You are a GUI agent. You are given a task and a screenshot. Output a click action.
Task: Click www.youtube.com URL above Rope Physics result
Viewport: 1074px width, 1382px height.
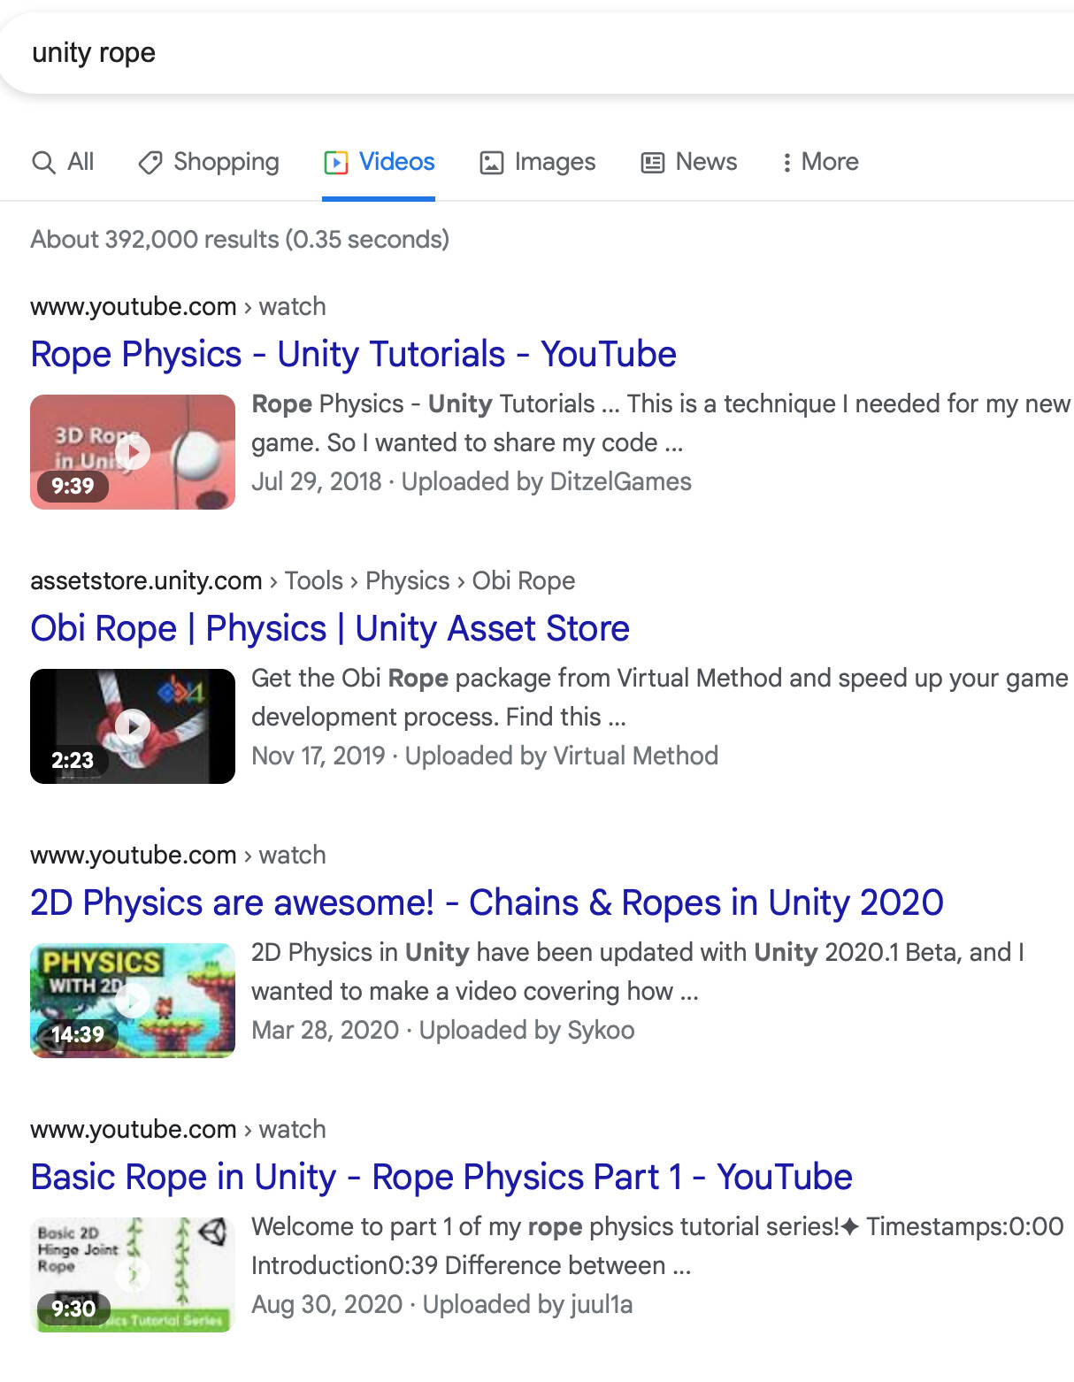(x=178, y=307)
